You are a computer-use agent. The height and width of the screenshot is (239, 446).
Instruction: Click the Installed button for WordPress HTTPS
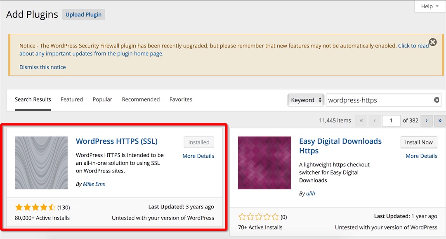pos(199,142)
